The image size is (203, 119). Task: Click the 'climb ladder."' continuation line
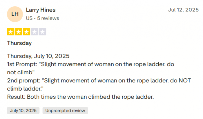pyautogui.click(x=26, y=88)
